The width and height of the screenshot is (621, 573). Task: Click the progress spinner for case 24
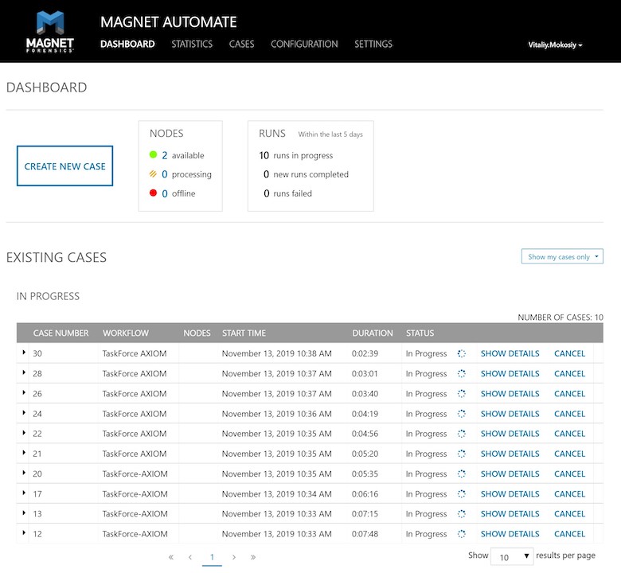[x=462, y=413]
